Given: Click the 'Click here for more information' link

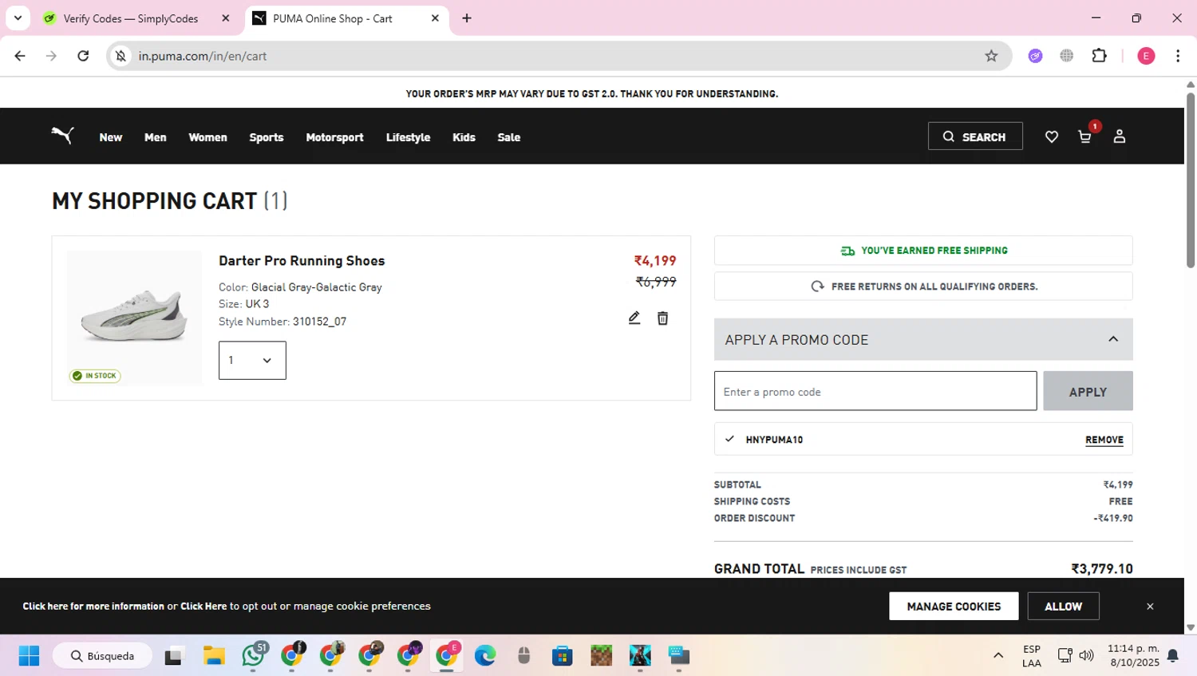Looking at the screenshot, I should click(93, 607).
